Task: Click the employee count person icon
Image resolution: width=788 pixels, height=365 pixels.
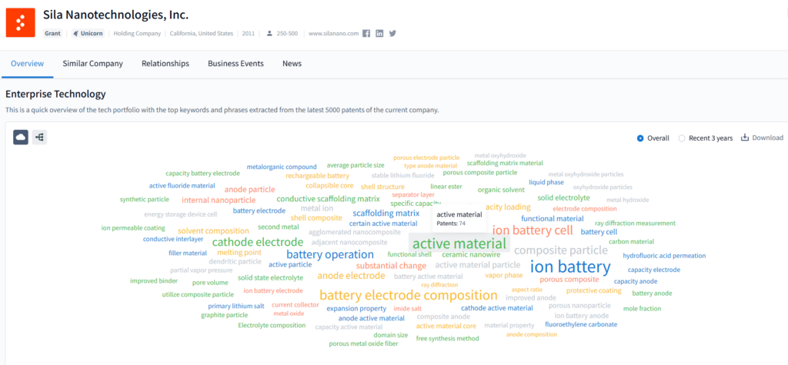Action: [269, 34]
